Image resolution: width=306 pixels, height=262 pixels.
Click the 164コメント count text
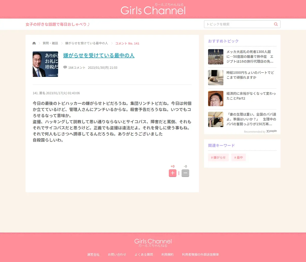click(x=77, y=67)
